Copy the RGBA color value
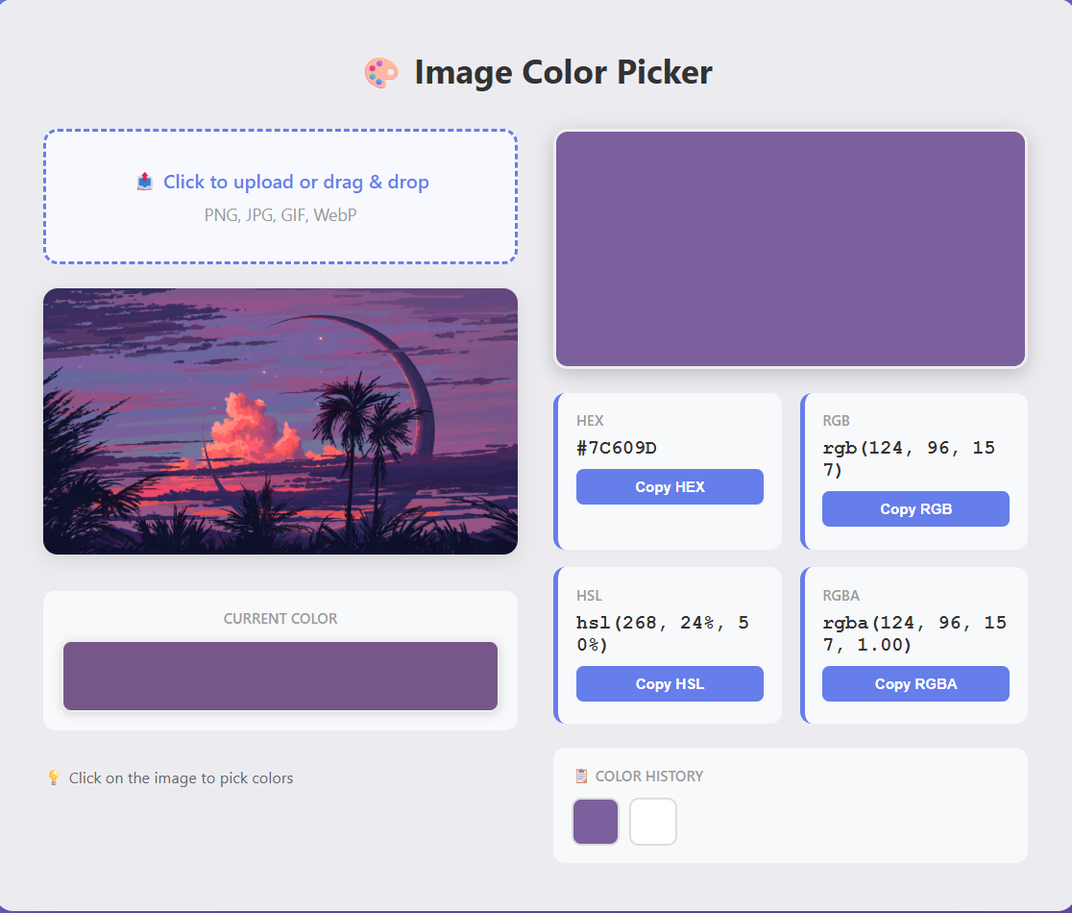The height and width of the screenshot is (913, 1072). click(915, 684)
